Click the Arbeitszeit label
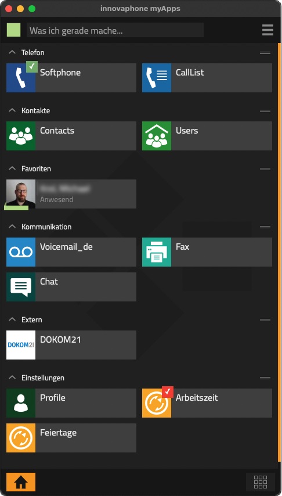 point(197,398)
